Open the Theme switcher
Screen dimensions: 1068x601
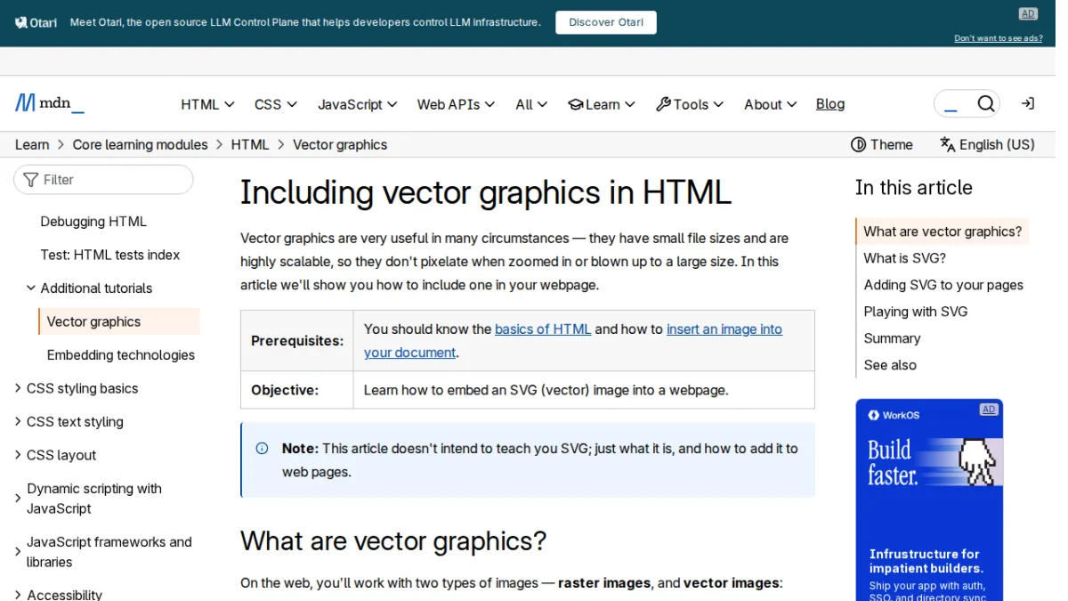[882, 144]
